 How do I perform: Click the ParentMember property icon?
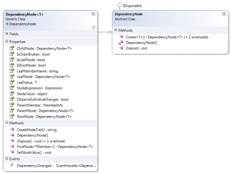12,105
